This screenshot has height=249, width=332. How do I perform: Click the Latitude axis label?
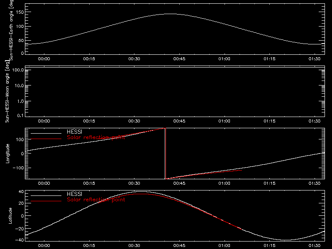click(10, 216)
